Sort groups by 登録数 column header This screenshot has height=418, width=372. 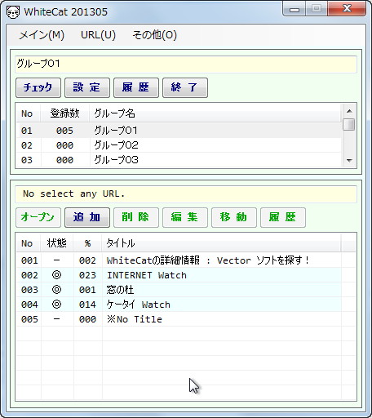65,113
